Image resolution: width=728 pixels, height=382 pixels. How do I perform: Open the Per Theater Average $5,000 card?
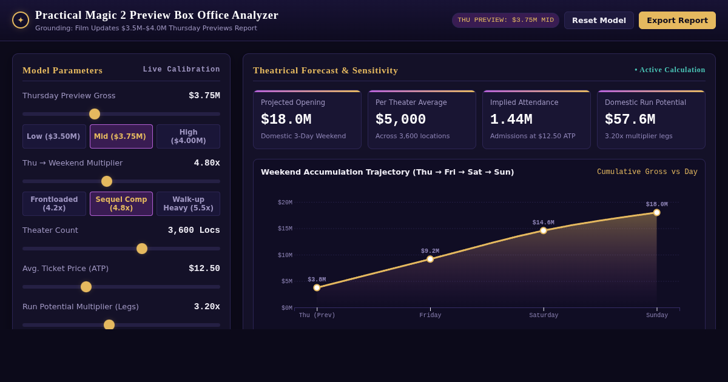pyautogui.click(x=422, y=119)
